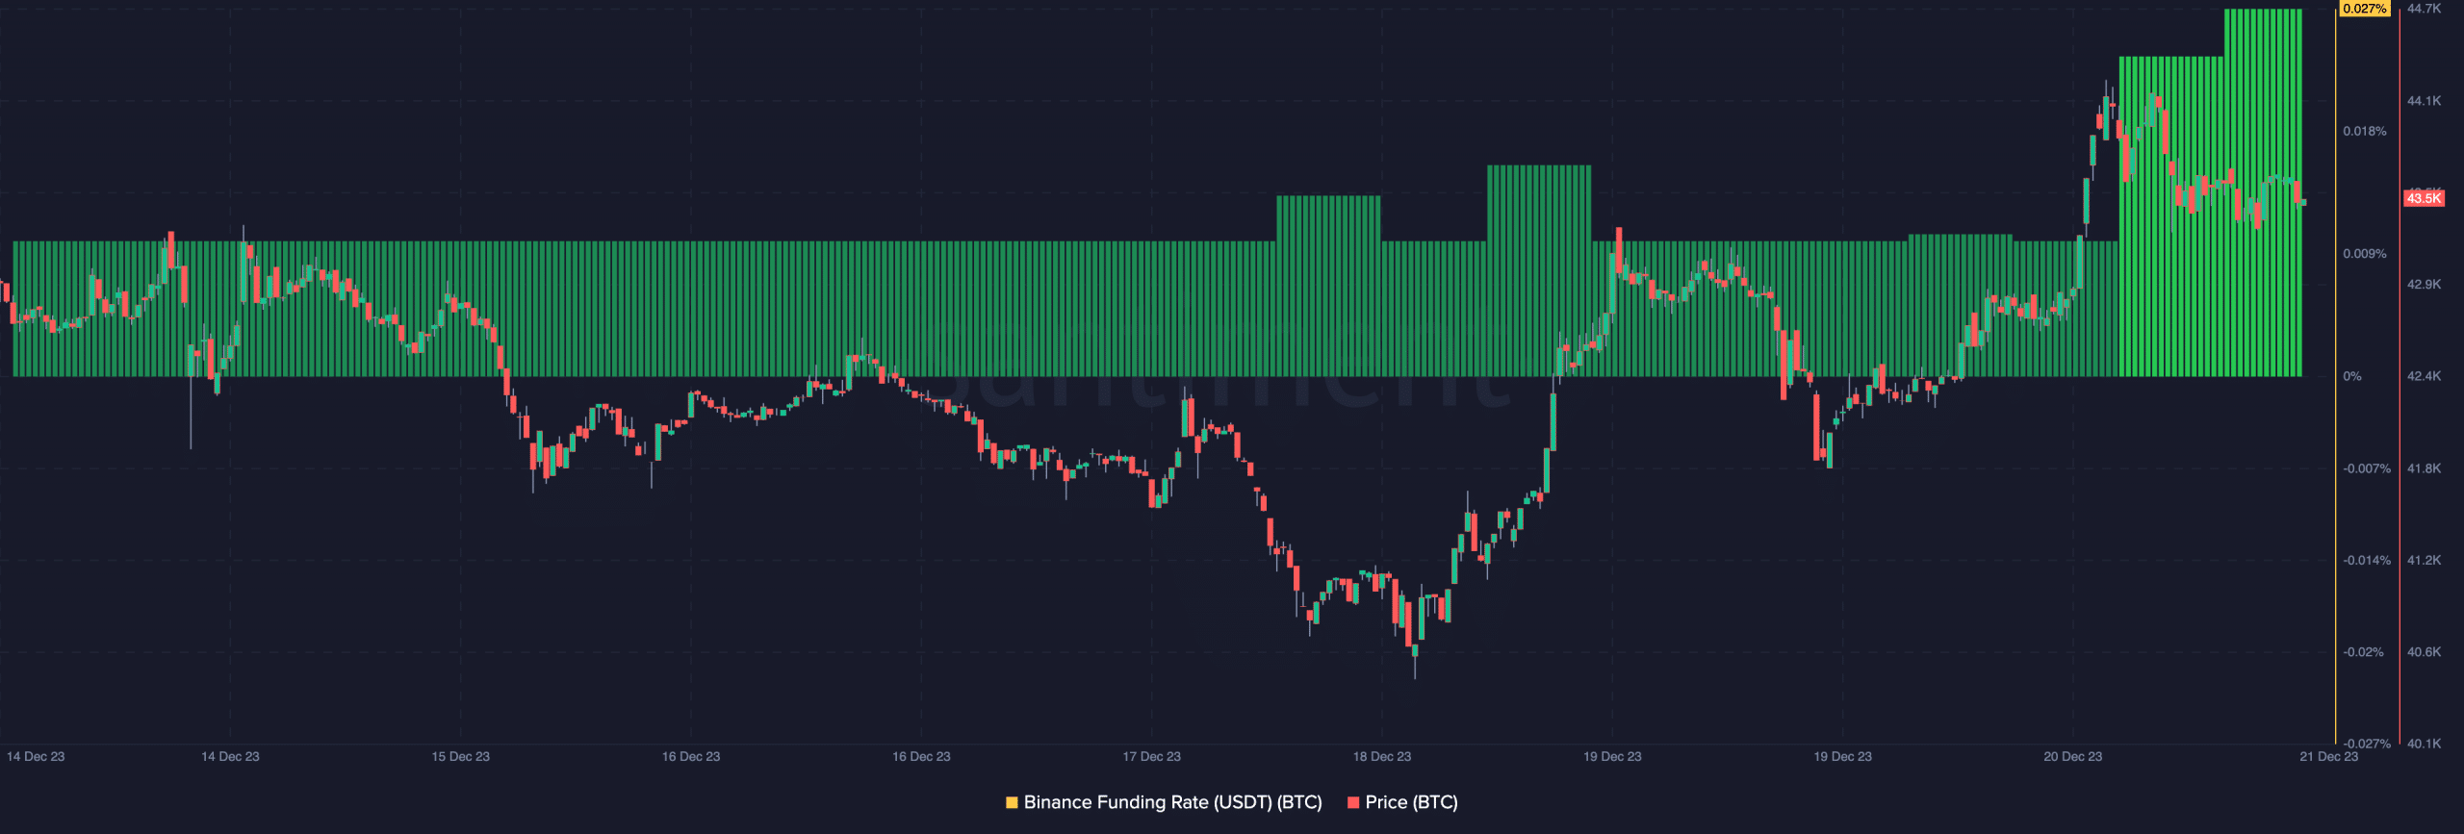The height and width of the screenshot is (834, 2464).
Task: Click yellow Binance Funding Rate legend swatch
Action: 1012,802
